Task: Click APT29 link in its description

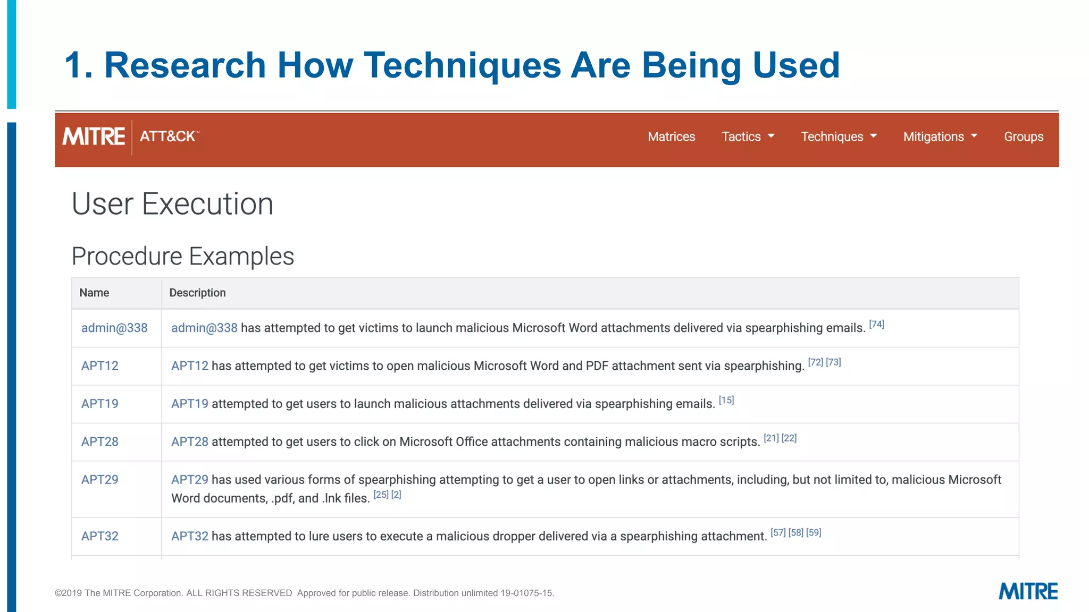Action: [189, 479]
